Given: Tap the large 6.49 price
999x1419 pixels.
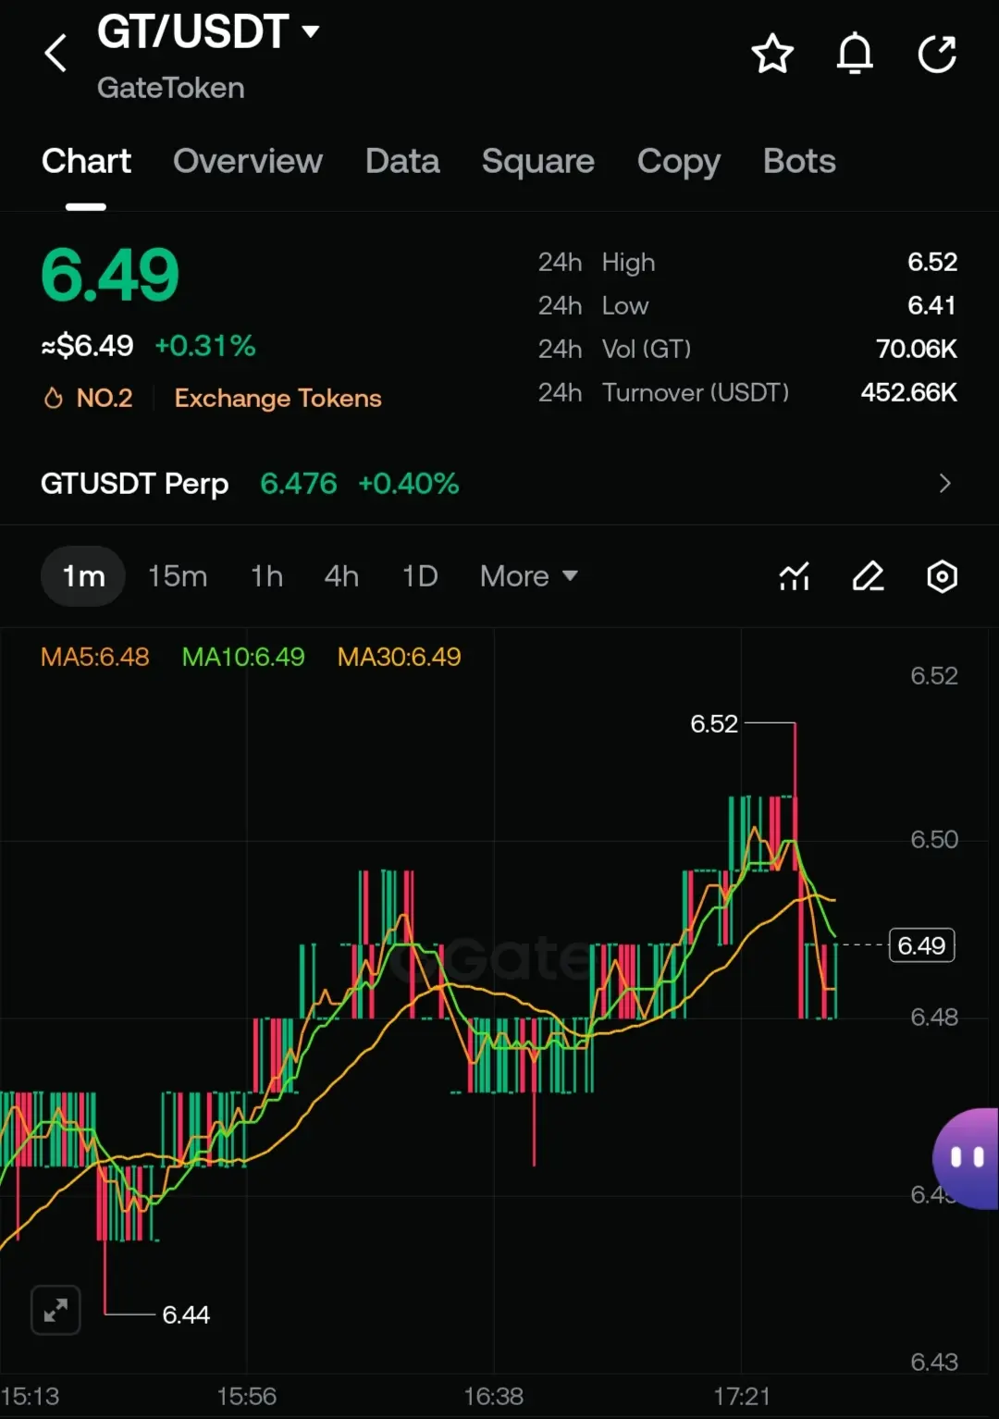Looking at the screenshot, I should (110, 275).
